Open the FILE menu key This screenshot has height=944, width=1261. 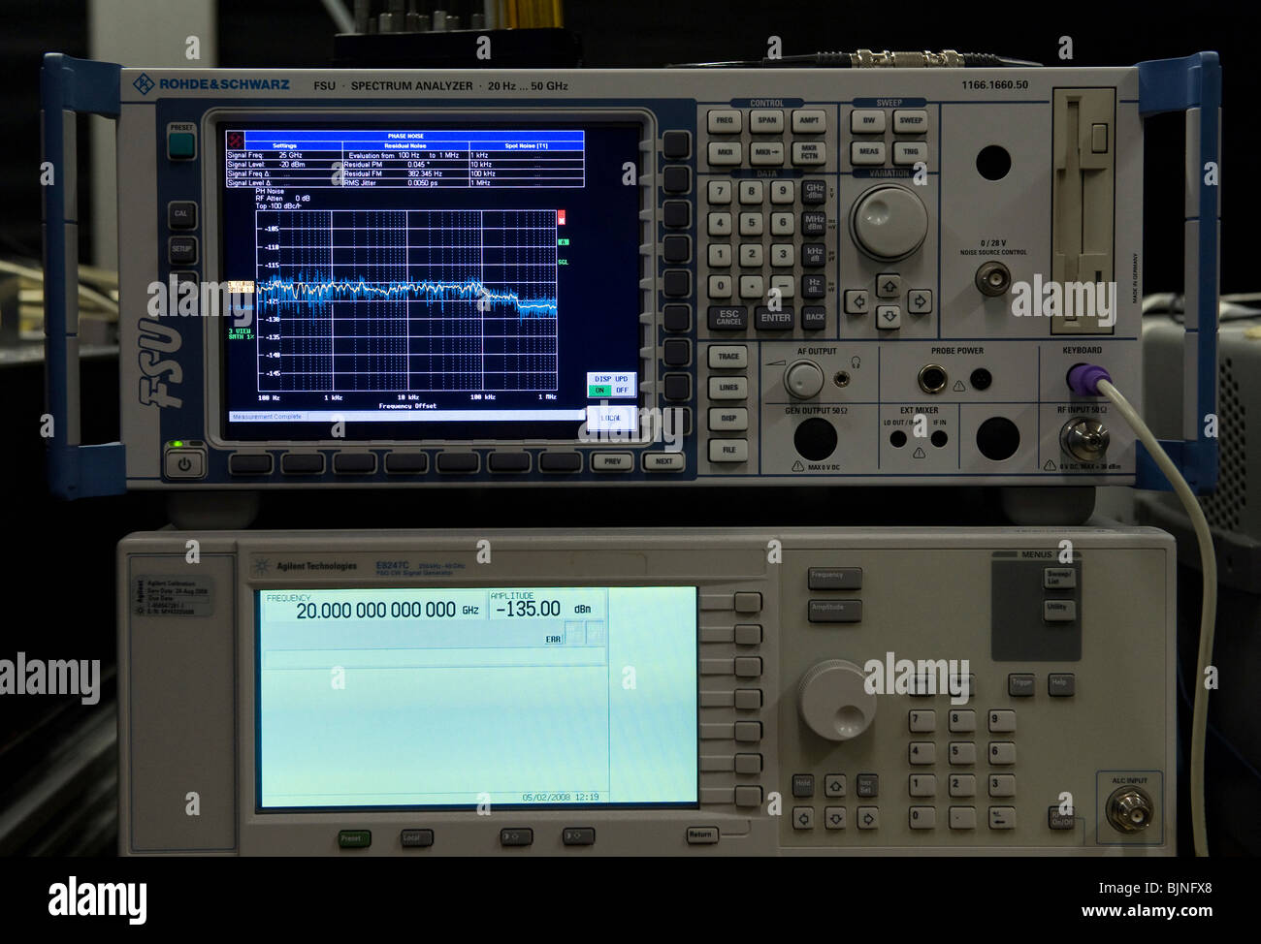pyautogui.click(x=727, y=450)
